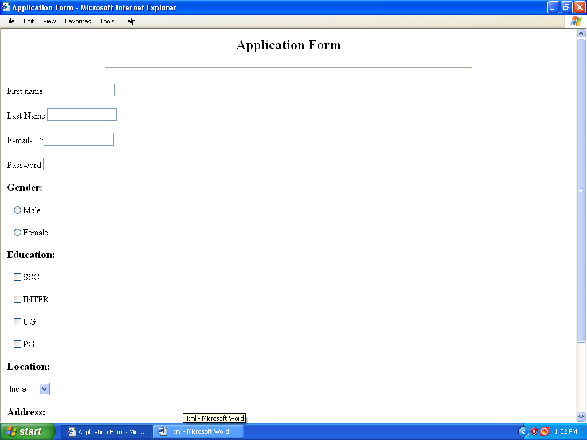Click the Internet Explorer icon in the title bar

click(x=6, y=7)
